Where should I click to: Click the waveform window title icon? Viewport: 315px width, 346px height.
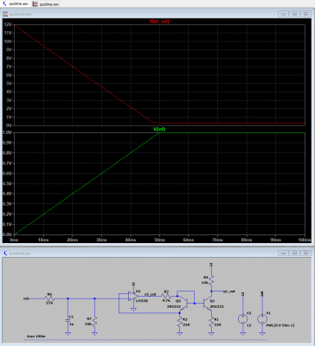click(x=5, y=14)
